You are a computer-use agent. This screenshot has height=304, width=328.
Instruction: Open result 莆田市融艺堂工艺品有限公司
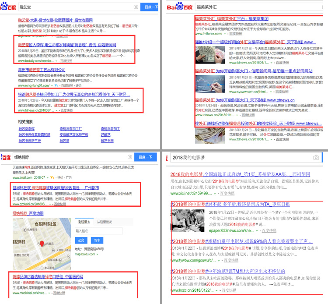point(42,70)
